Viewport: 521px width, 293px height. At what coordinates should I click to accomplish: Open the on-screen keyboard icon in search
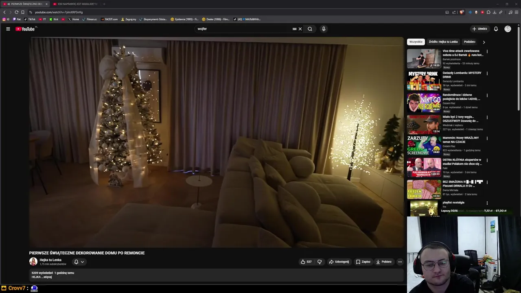[294, 29]
